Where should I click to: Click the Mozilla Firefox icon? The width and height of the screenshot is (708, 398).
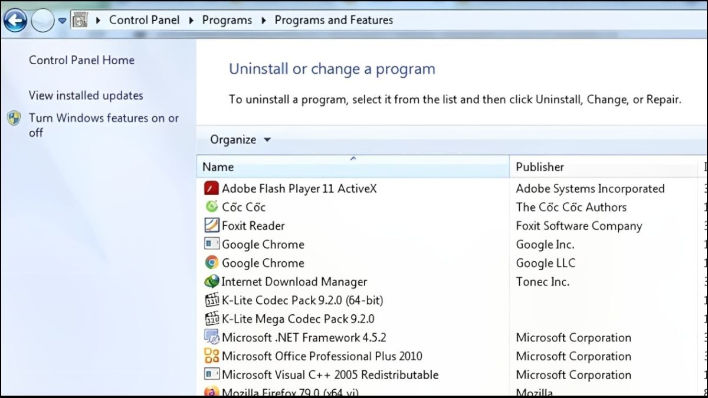211,392
